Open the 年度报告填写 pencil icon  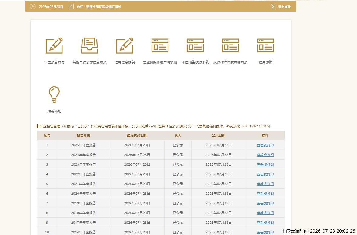tap(54, 45)
